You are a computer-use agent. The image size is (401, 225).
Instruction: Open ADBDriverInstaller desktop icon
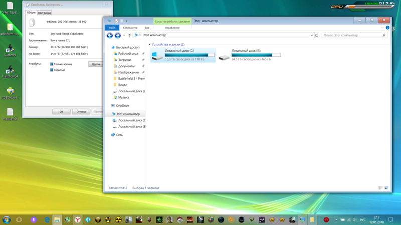pos(10,93)
